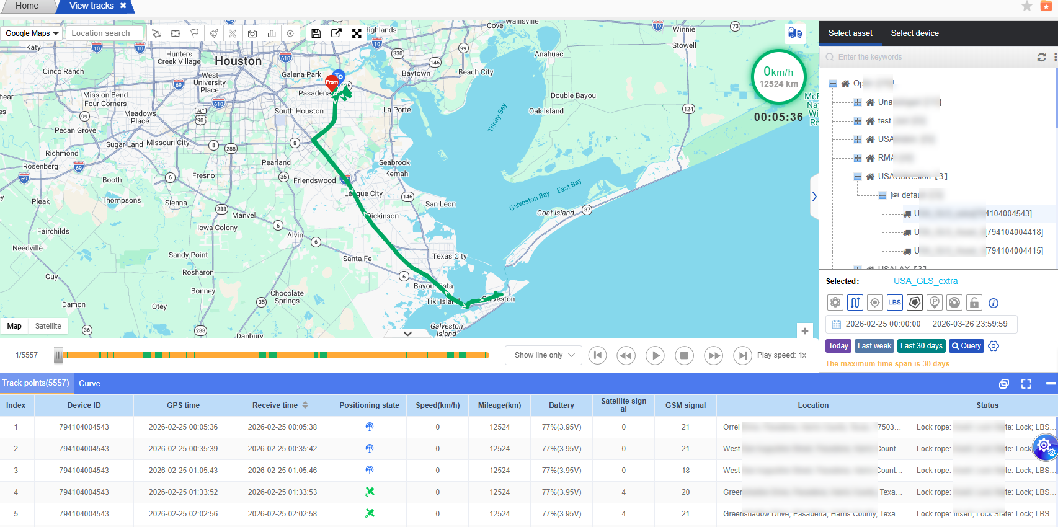Click the camera screenshot icon on map toolbar
Viewport: 1058px width, 527px height.
point(252,33)
